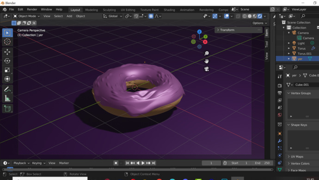319x180 pixels.
Task: Open Object properties orange square tab
Action: click(x=280, y=133)
